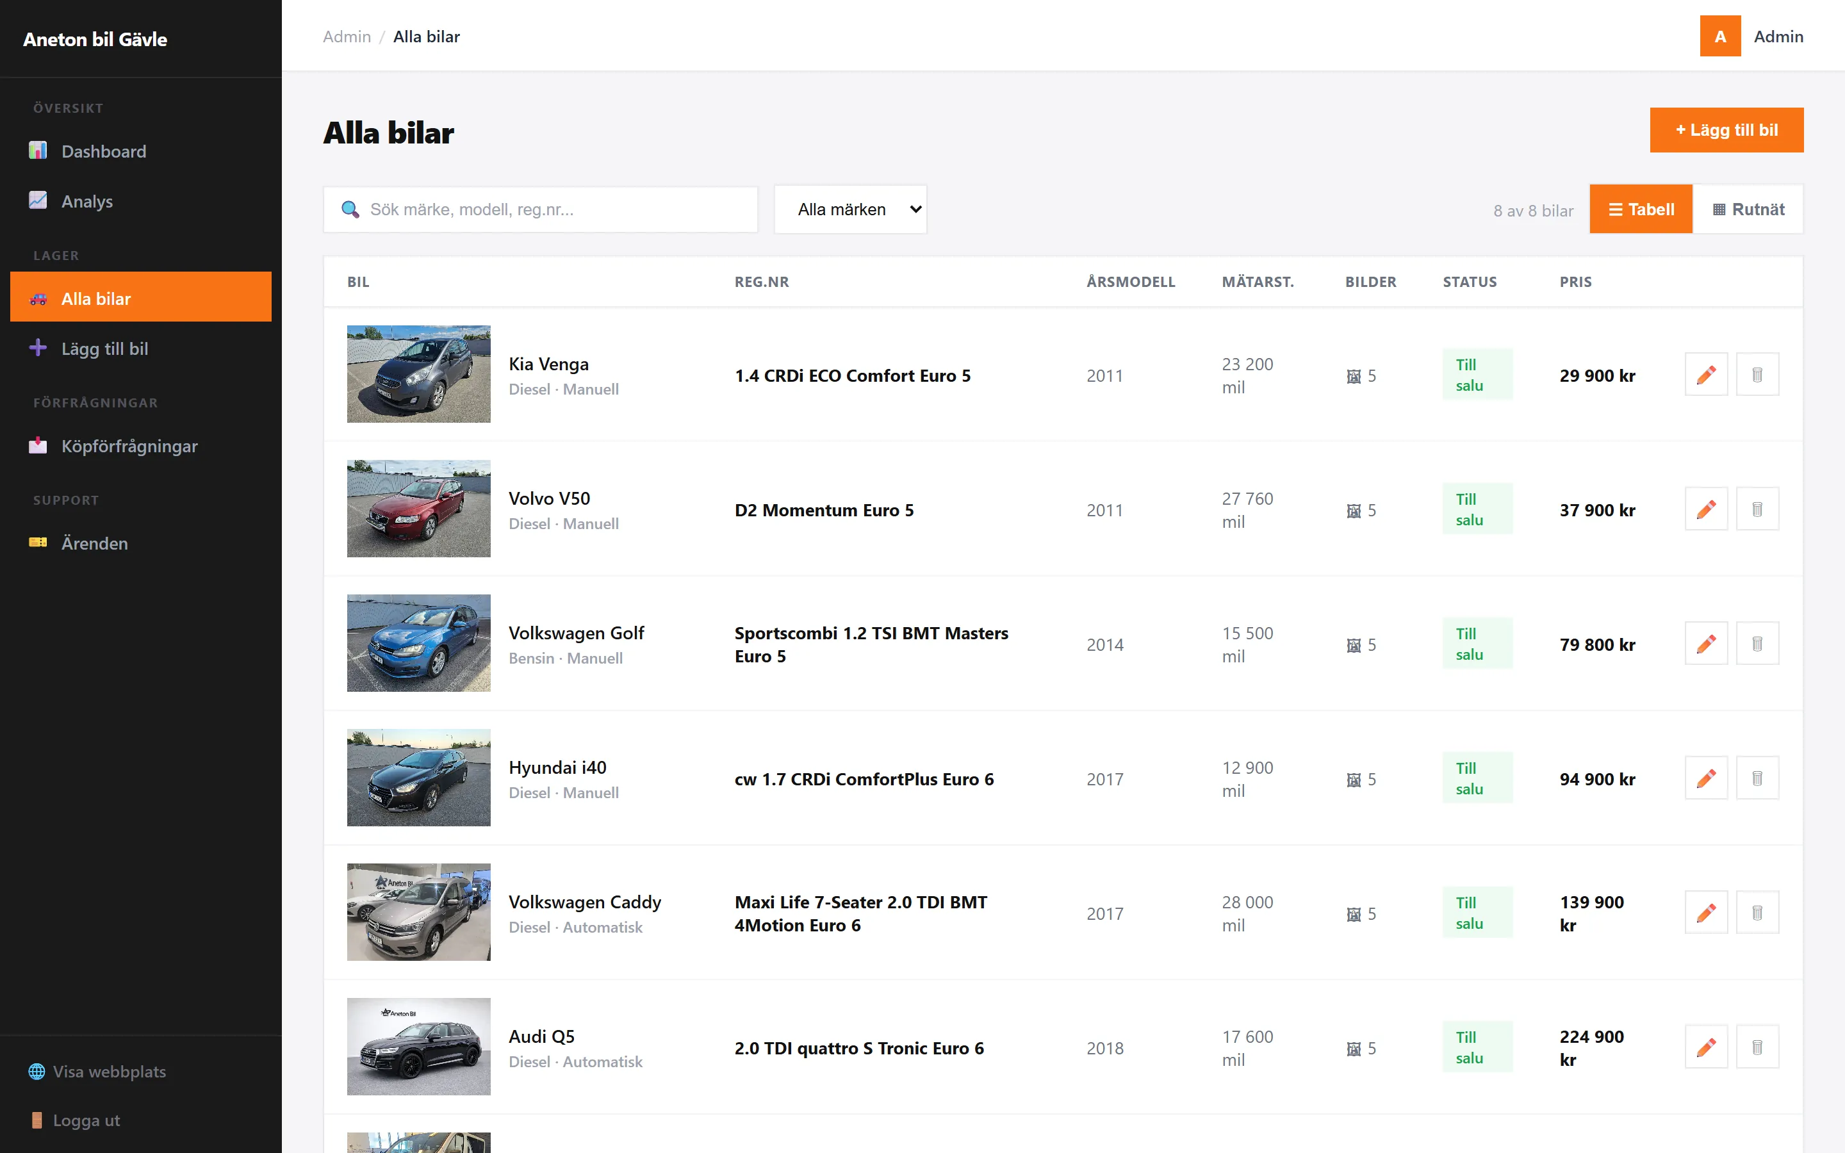This screenshot has height=1153, width=1845.
Task: Click the 8 av 8 bilar counter
Action: pos(1533,211)
